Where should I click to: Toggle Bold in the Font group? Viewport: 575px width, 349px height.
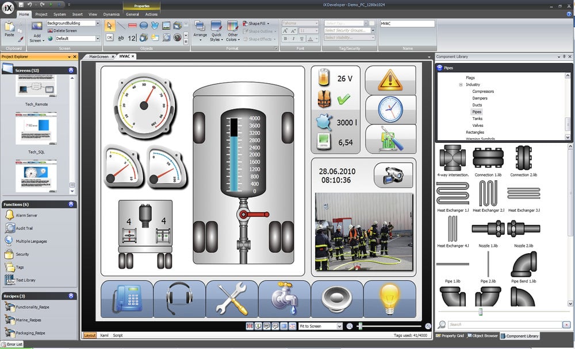click(x=286, y=38)
